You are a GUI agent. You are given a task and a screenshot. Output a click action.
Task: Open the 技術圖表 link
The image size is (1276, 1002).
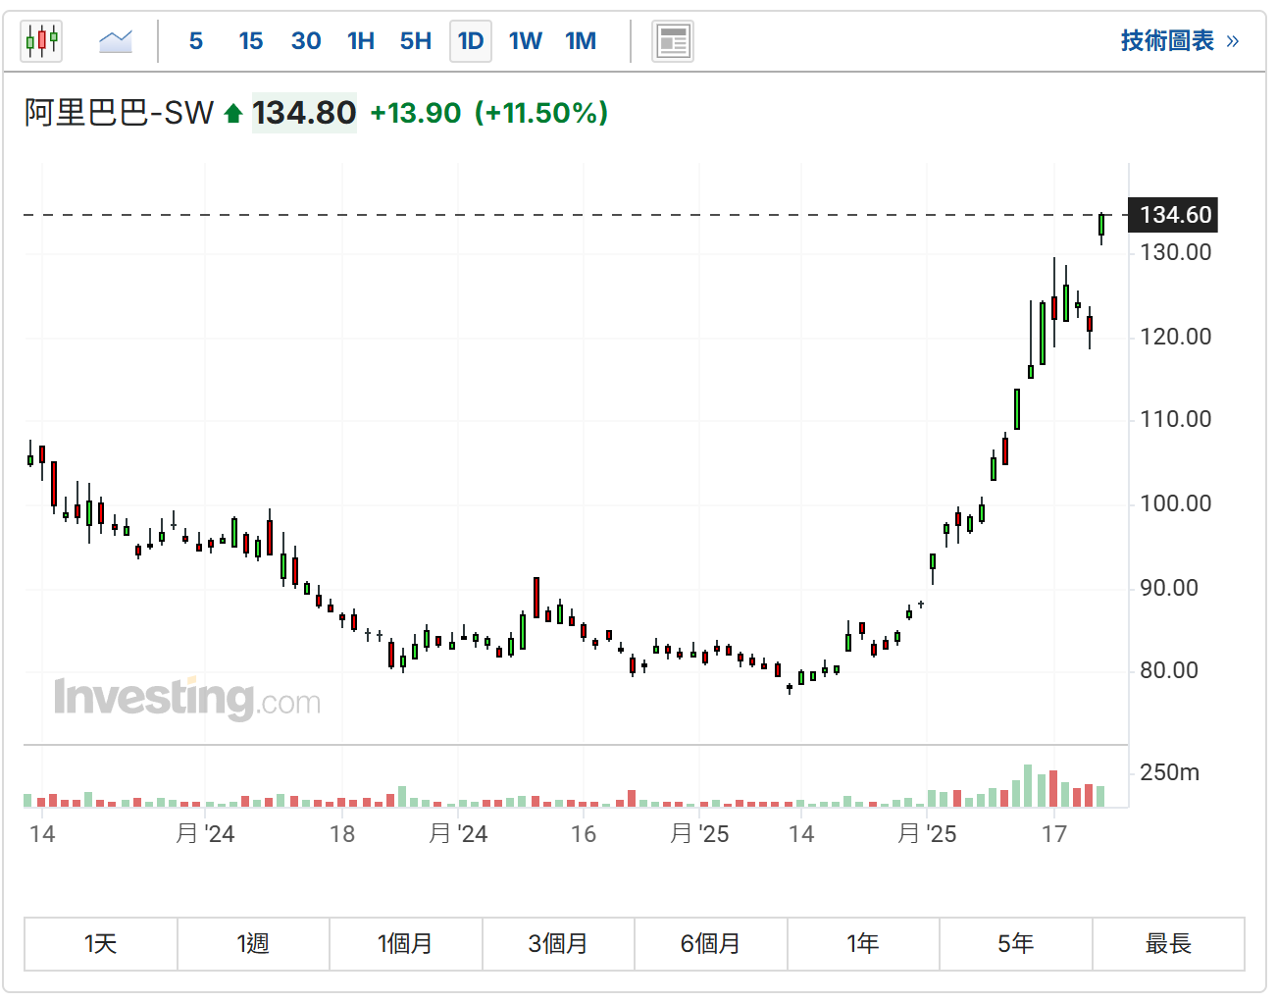(x=1180, y=41)
